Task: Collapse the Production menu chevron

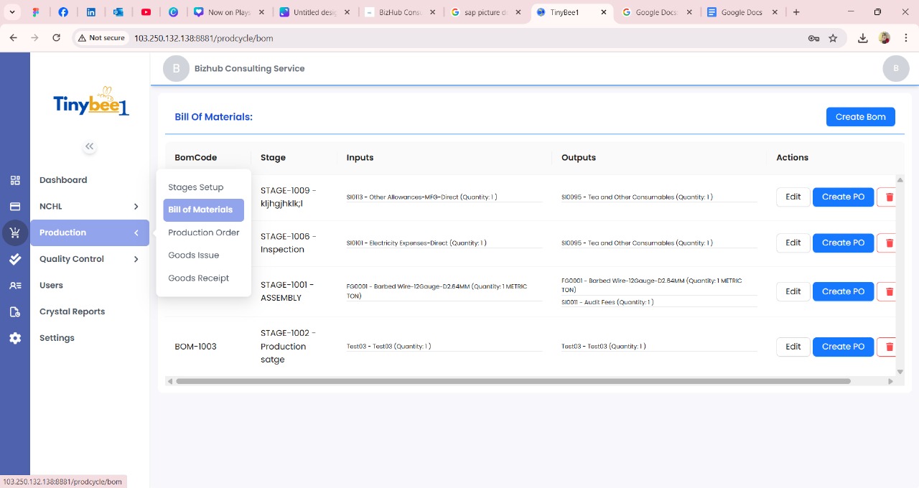Action: [136, 233]
